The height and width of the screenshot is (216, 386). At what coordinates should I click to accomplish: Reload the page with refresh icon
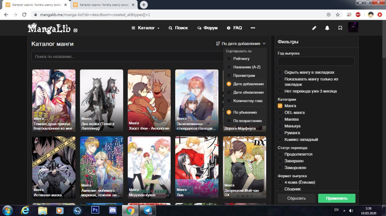[25, 14]
